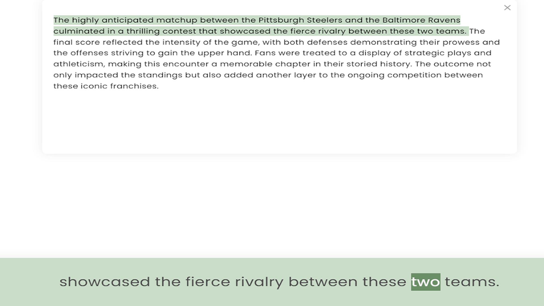Select the word "Steelers" in the text
This screenshot has height=306, width=544.
[324, 20]
